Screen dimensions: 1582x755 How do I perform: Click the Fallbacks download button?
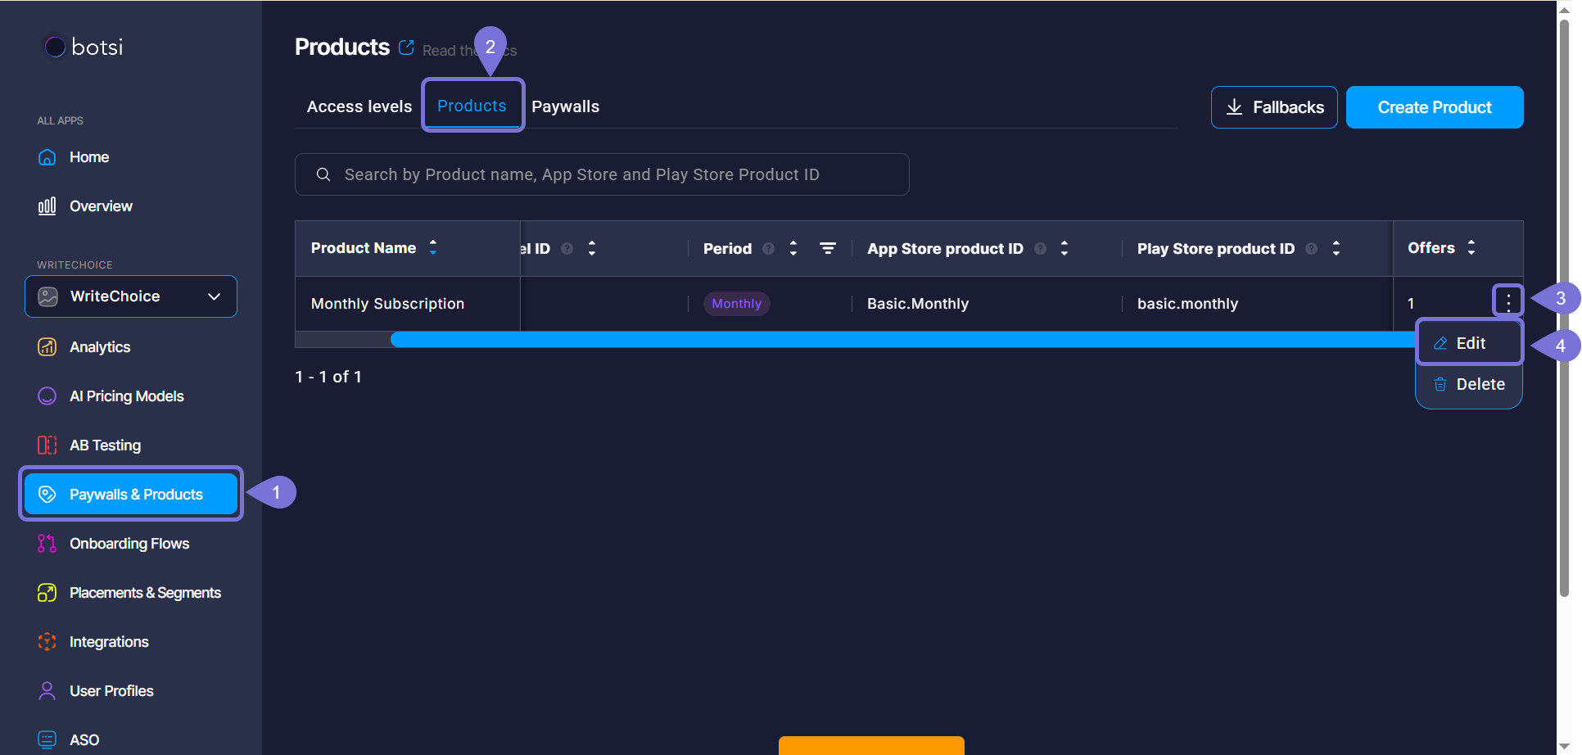(x=1273, y=107)
